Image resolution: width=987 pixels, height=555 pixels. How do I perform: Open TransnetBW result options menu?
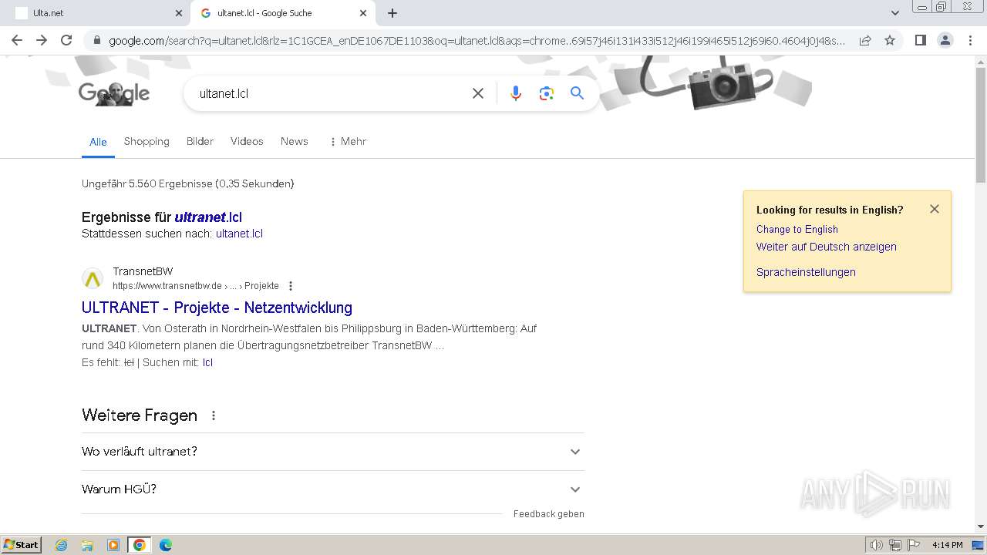click(291, 286)
